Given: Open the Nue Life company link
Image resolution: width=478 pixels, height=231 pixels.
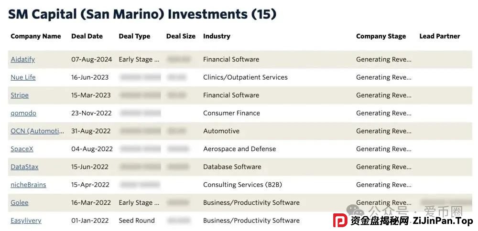Looking at the screenshot, I should (x=23, y=77).
